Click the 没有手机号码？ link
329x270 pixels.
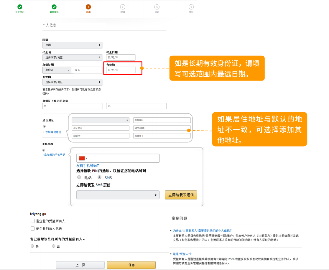[88, 166]
